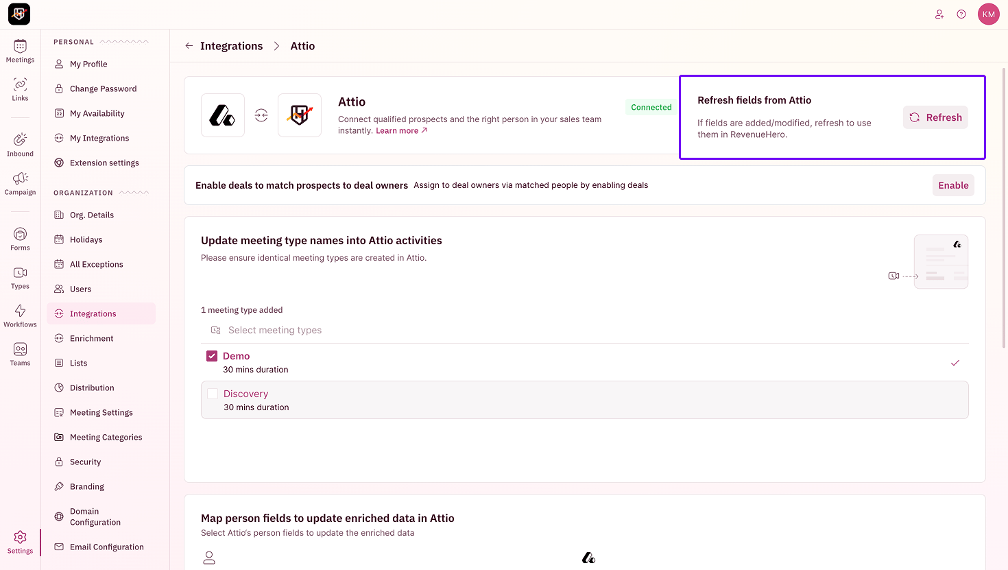This screenshot has width=1008, height=570.
Task: Uncheck the Demo meeting type checkbox
Action: click(x=212, y=356)
